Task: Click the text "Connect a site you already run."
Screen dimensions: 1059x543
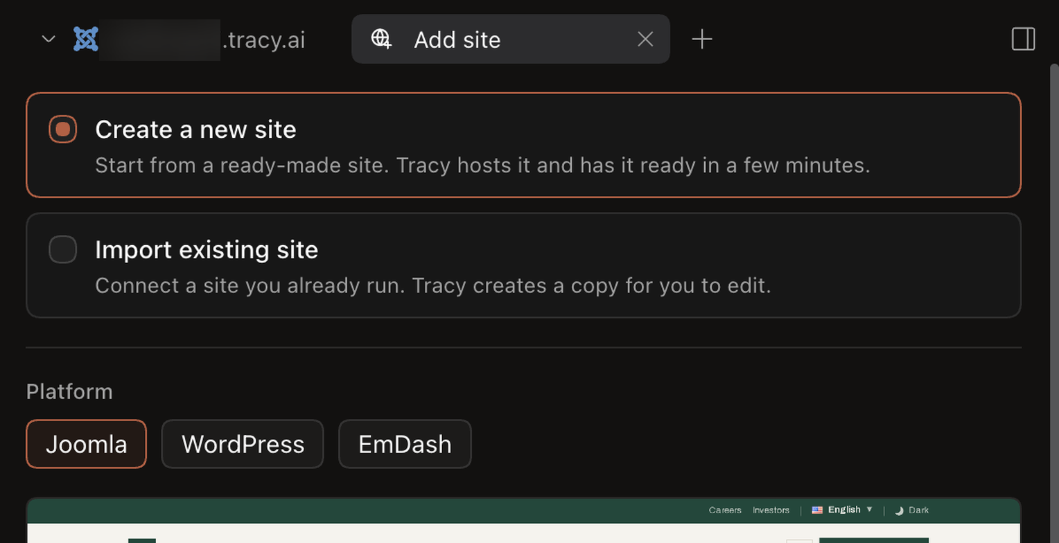Action: [250, 286]
